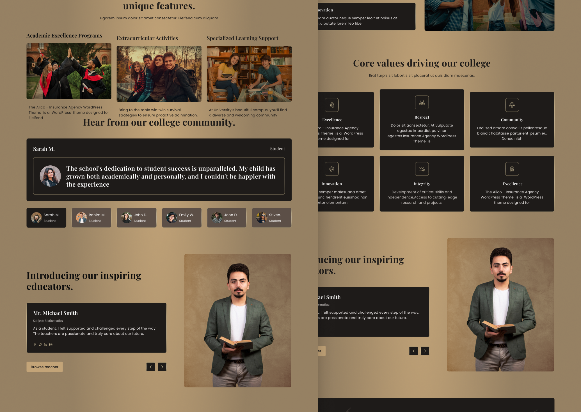Previous educator arrow beside Browse teacher button
581x412 pixels.
click(x=150, y=367)
